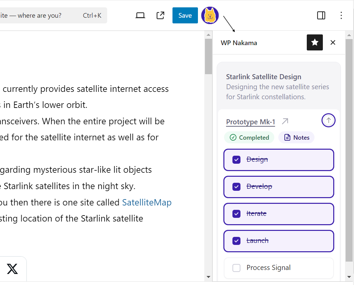Screen dimensions: 354x285
Task: Click editor scrollbar up arrow
Action: (208, 35)
